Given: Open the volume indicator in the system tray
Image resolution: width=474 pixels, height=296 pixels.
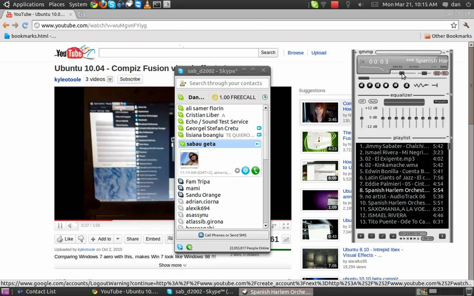Looking at the screenshot, I should [x=360, y=4].
